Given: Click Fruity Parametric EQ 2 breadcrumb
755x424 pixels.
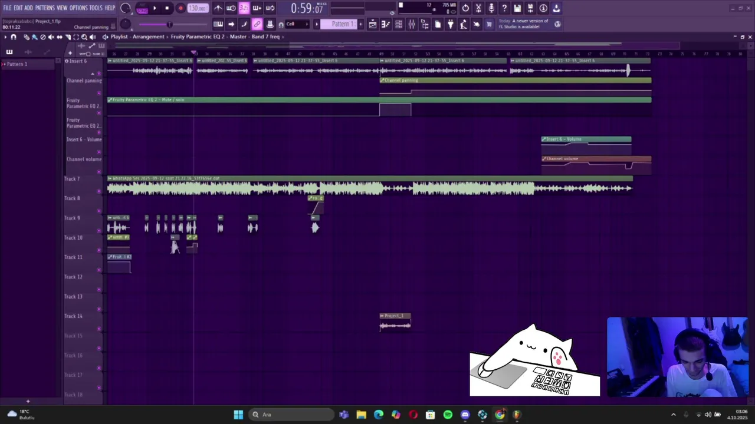Looking at the screenshot, I should (198, 37).
